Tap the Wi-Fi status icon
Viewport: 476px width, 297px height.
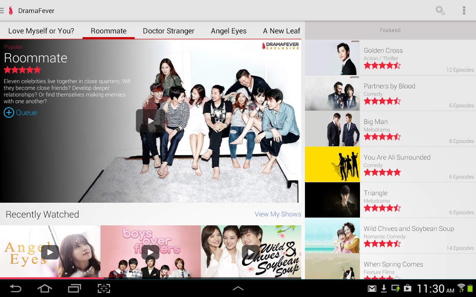coord(461,288)
